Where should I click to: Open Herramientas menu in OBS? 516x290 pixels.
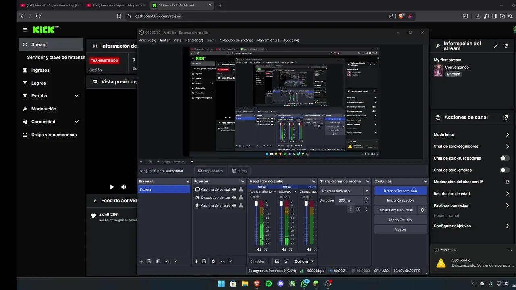pyautogui.click(x=268, y=40)
